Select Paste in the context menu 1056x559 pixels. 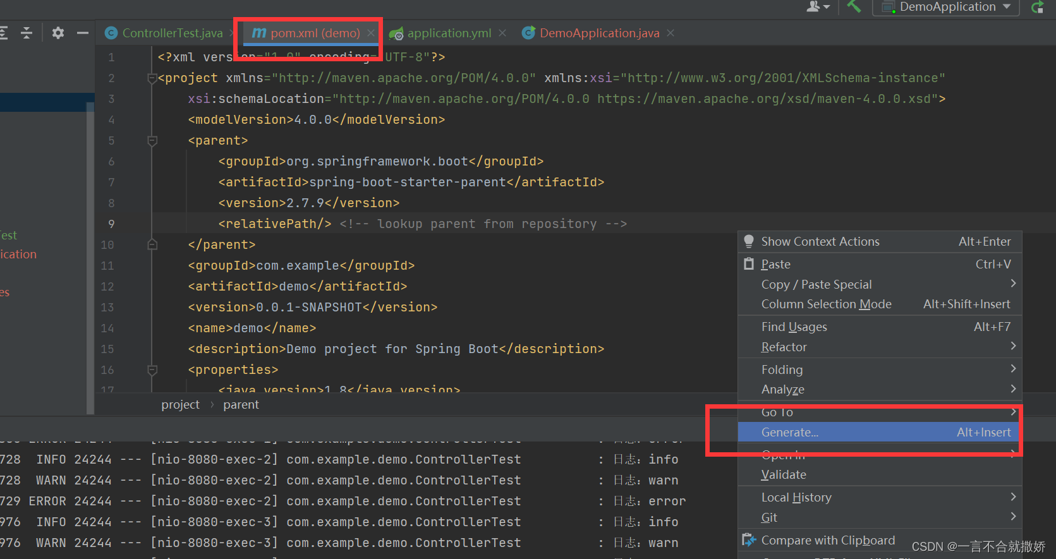pyautogui.click(x=880, y=264)
